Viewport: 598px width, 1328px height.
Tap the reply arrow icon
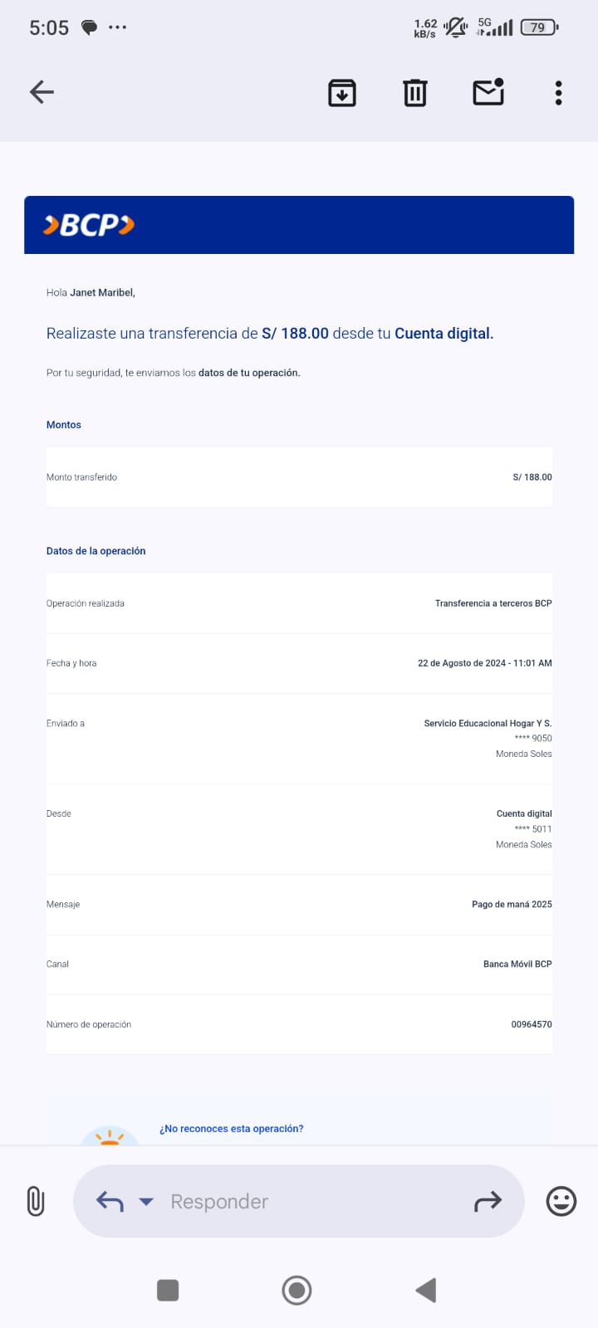(x=110, y=1201)
